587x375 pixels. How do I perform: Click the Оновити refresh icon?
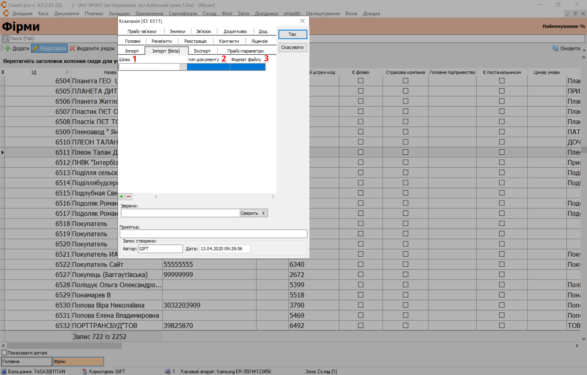coord(555,48)
